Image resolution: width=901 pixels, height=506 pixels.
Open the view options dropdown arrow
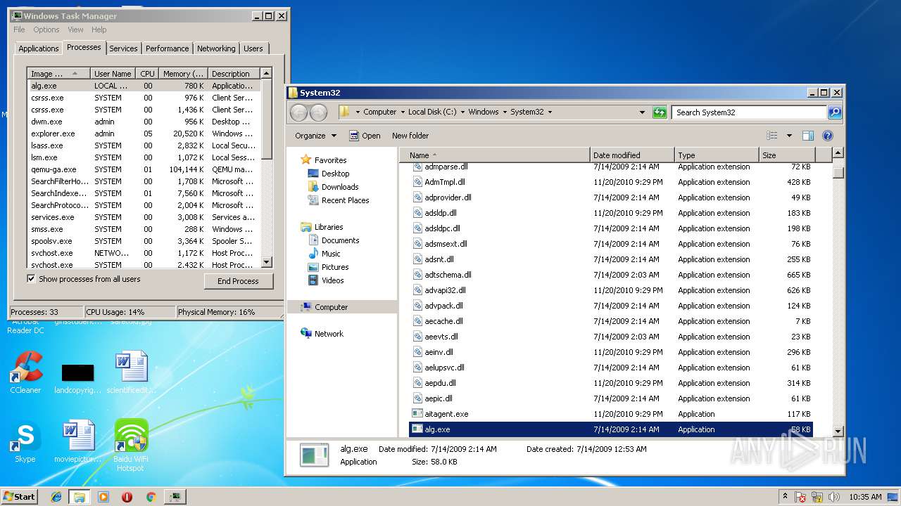tap(789, 136)
